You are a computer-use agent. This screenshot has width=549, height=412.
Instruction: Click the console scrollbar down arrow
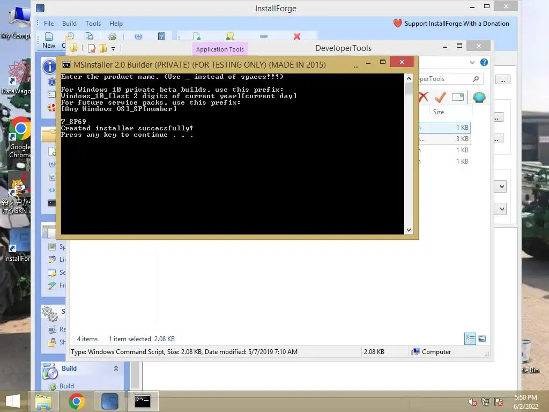(x=409, y=230)
